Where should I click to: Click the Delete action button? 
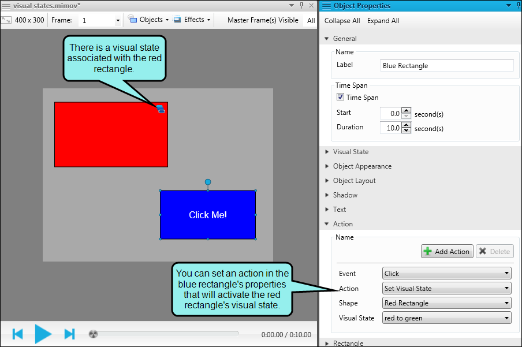[x=495, y=251]
